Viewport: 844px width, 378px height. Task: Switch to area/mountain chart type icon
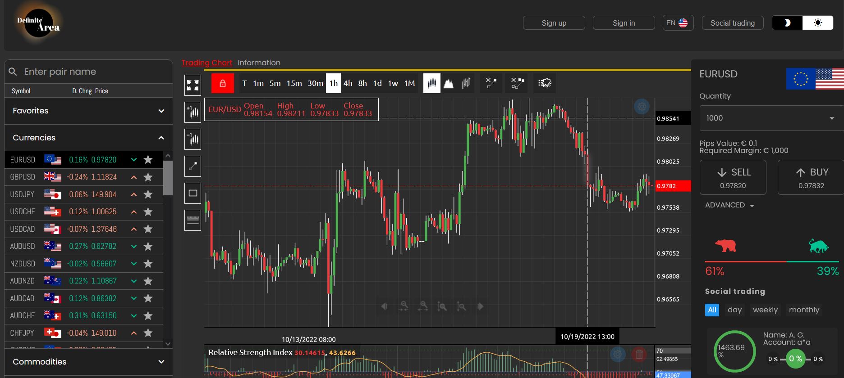tap(449, 83)
